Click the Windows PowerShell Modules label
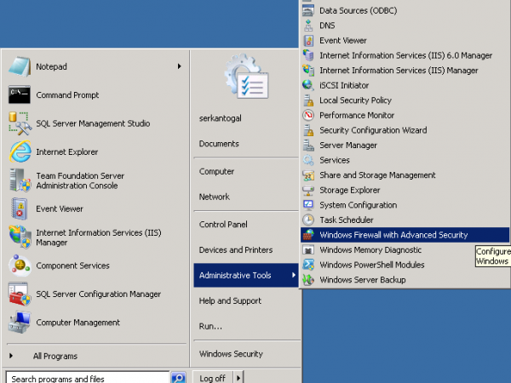Screen dimensions: 511x383 click(x=372, y=265)
